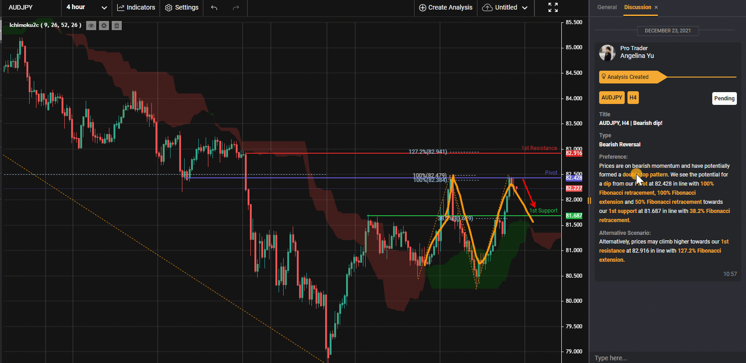Click the 127.2%(82.941) Fibonacci label
Viewport: 746px width, 363px height.
(428, 152)
